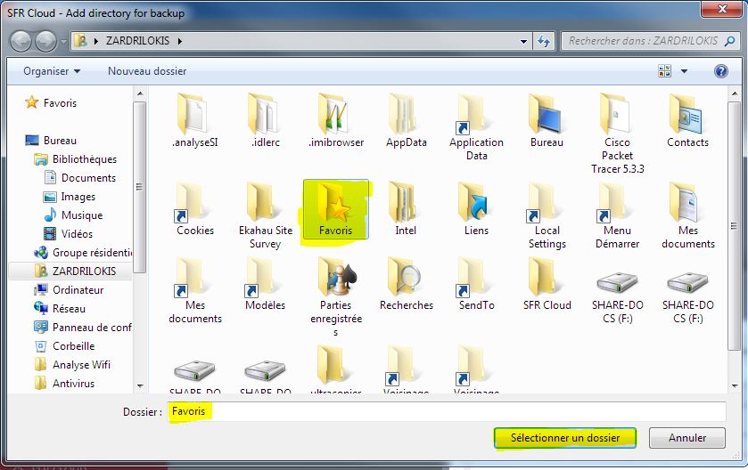Select the .idlerc folder

click(x=266, y=120)
